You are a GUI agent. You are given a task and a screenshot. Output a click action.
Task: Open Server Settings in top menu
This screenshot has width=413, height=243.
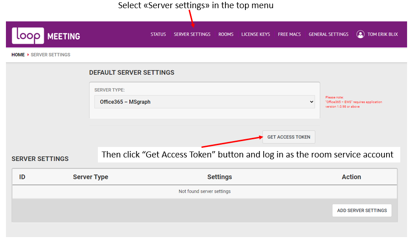click(x=192, y=34)
